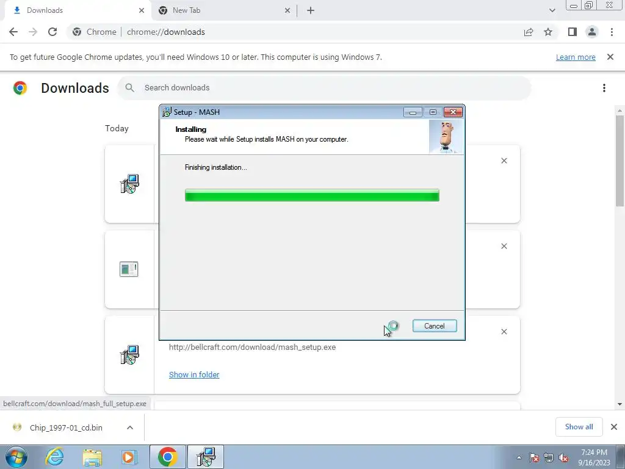
Task: Launch Internet Explorer from the taskbar
Action: (x=54, y=457)
